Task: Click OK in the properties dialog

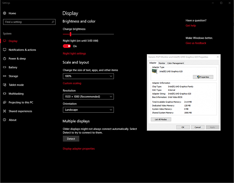Action: (183, 127)
